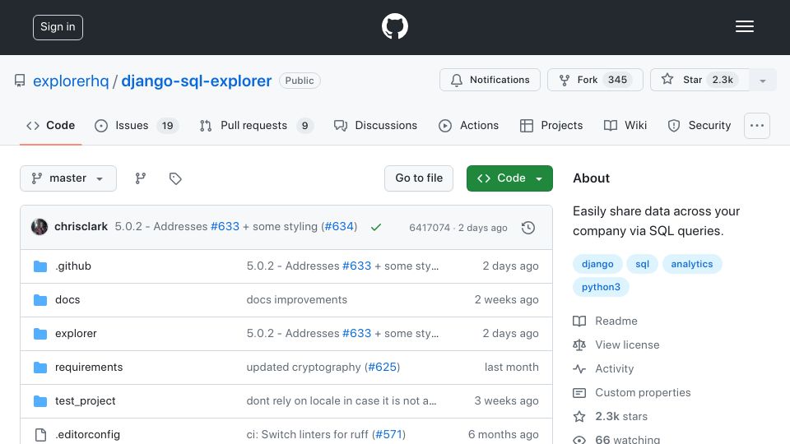790x444 pixels.
Task: Open #571 link in .editorconfig row
Action: (388, 434)
